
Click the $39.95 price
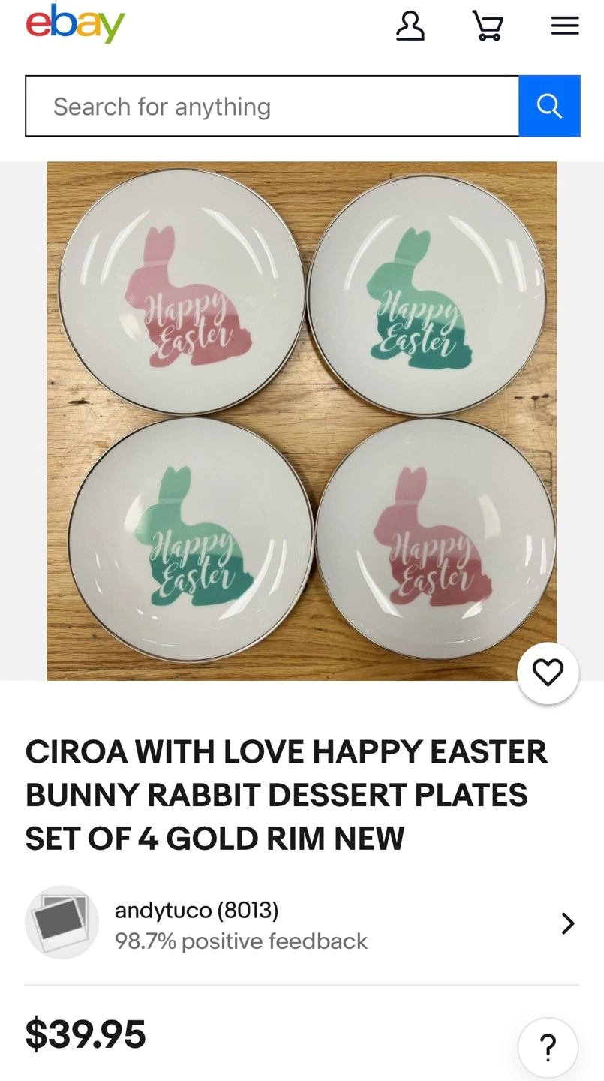coord(86,1034)
